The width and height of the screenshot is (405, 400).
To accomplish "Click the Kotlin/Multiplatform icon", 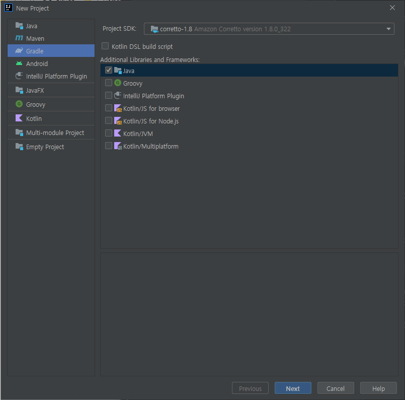I will 118,146.
